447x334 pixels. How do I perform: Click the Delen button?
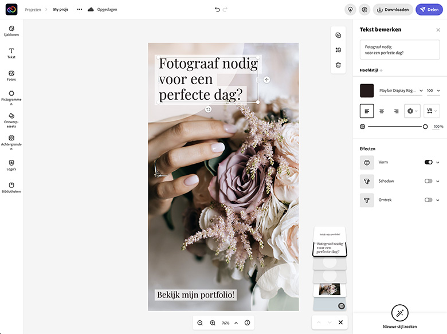[429, 10]
